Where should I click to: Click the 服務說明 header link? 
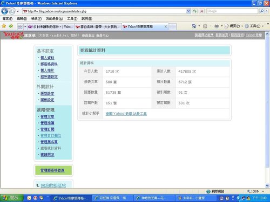(237, 35)
